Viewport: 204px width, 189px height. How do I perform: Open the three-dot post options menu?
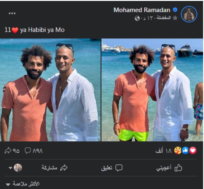[12, 13]
